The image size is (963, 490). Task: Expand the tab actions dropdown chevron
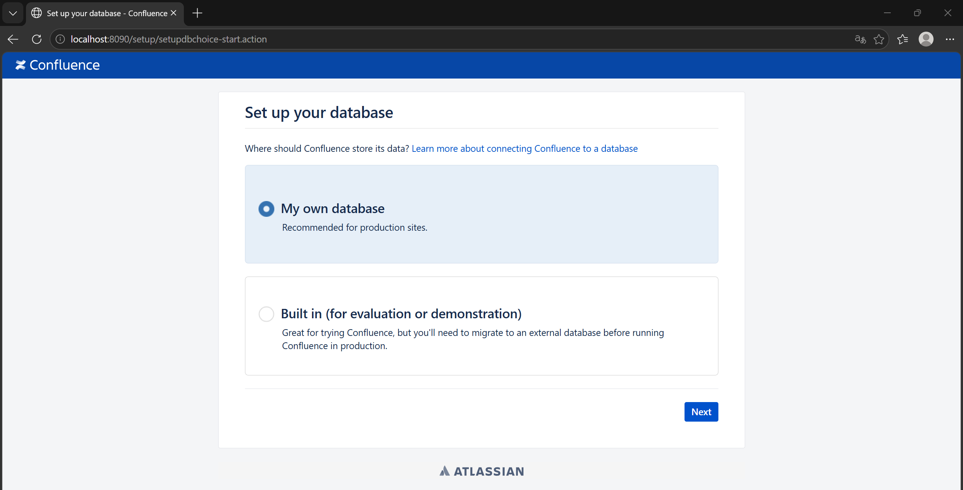click(x=13, y=13)
